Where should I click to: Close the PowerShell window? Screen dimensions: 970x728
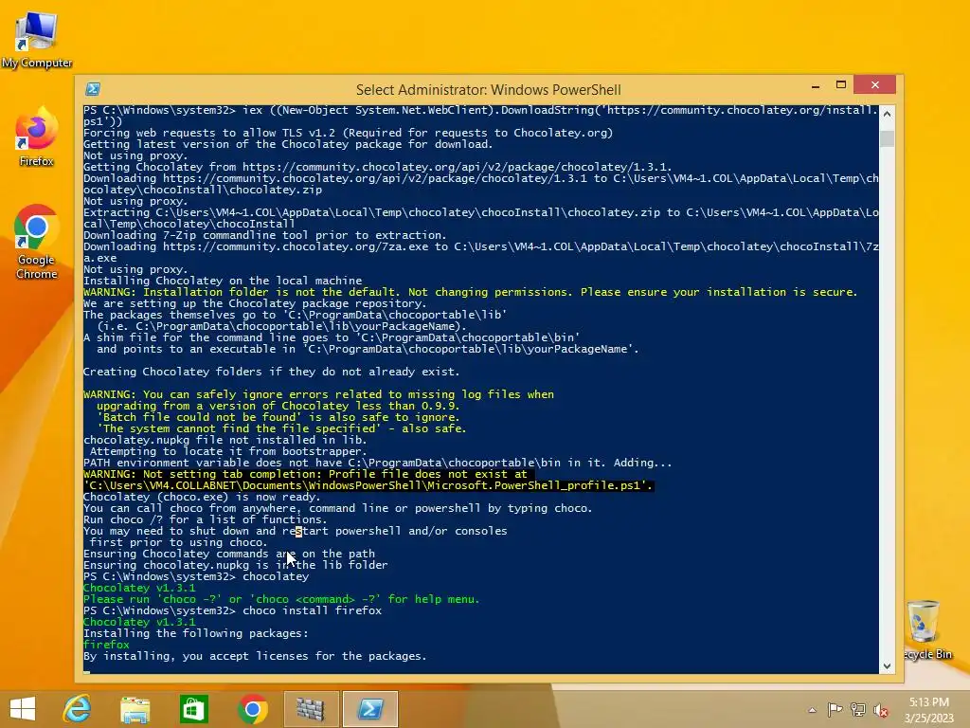tap(874, 84)
